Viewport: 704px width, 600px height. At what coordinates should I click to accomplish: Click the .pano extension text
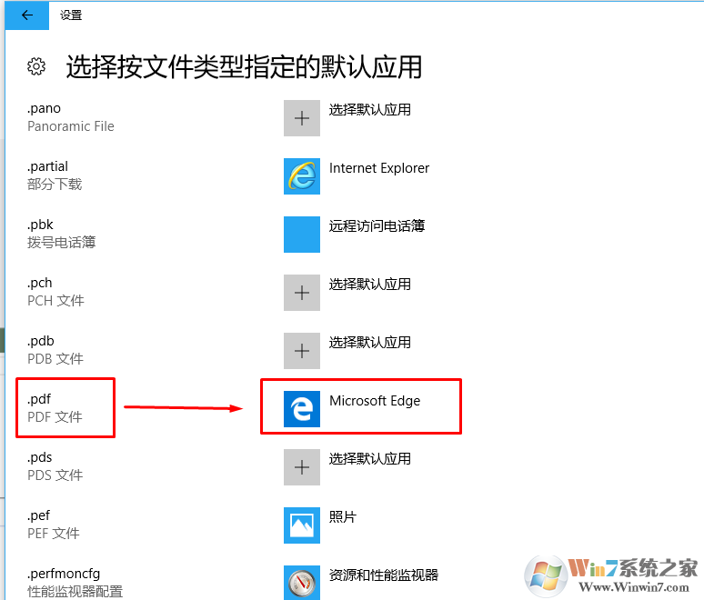[44, 108]
